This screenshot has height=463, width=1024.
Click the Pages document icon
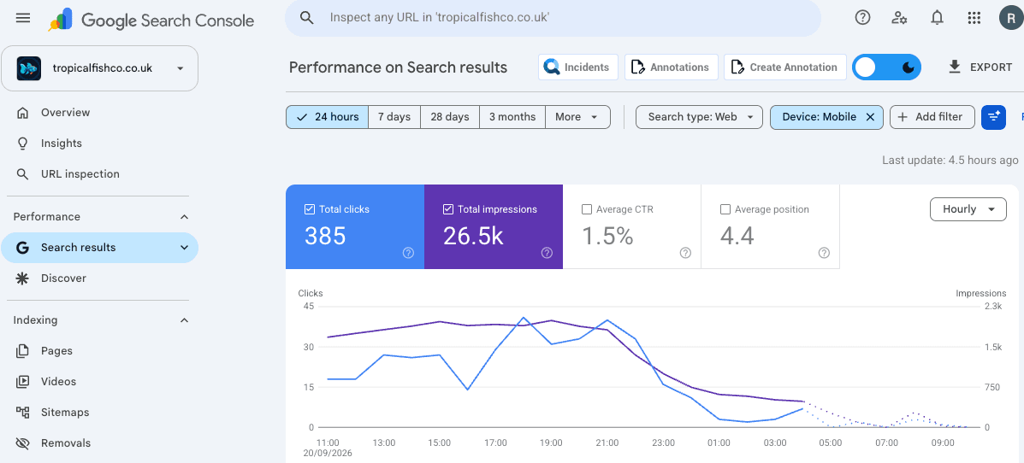tap(23, 351)
